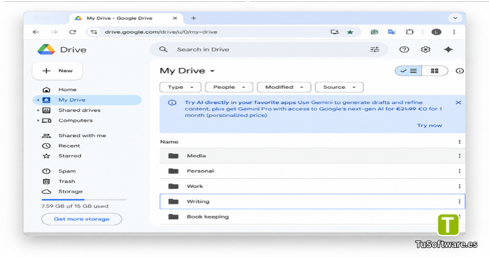Expand My Drive tree arrow in sidebar
Image resolution: width=489 pixels, height=257 pixels.
tap(38, 100)
